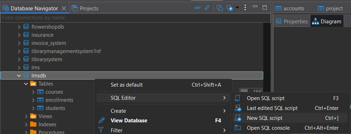Screen dimensions: 351x134
Task: Click the New SQL script icon
Action: pyautogui.click(x=237, y=118)
